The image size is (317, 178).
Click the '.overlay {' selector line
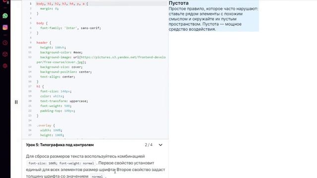pyautogui.click(x=46, y=125)
